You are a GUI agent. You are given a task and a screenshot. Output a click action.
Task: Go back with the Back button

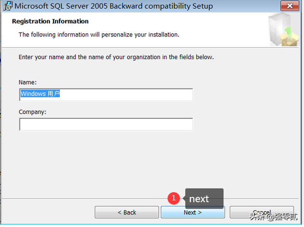point(126,212)
